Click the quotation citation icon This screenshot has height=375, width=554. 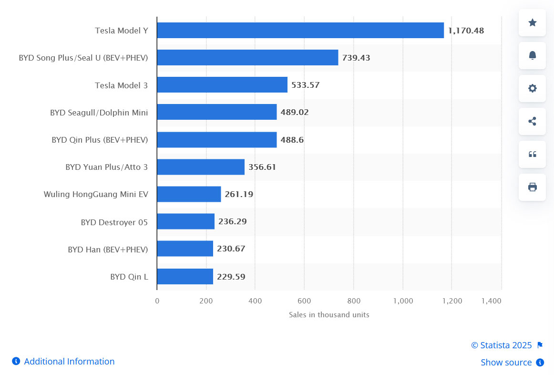[532, 154]
